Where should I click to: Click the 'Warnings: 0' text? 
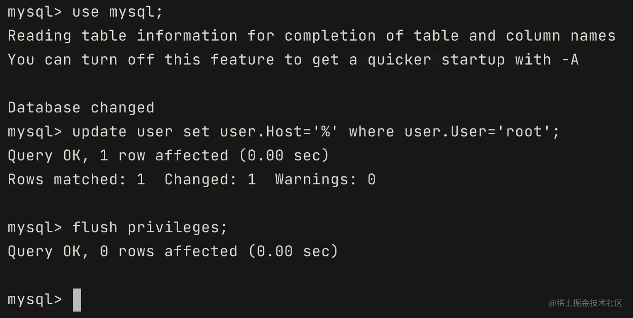click(325, 180)
